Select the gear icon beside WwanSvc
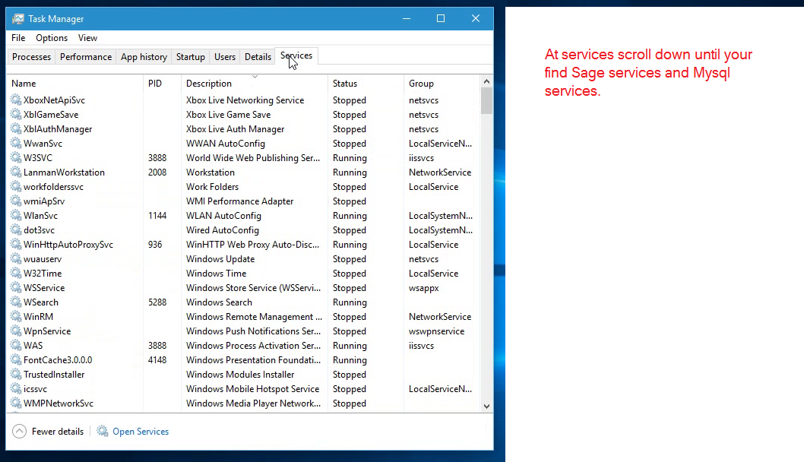 [16, 143]
